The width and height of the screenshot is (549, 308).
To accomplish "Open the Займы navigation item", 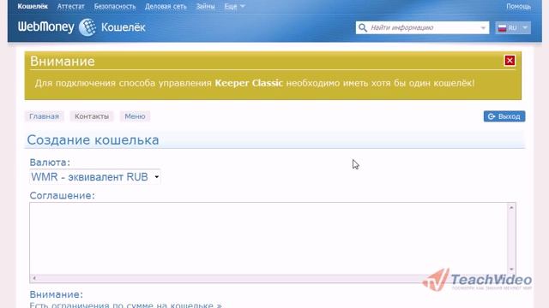I will coord(205,6).
